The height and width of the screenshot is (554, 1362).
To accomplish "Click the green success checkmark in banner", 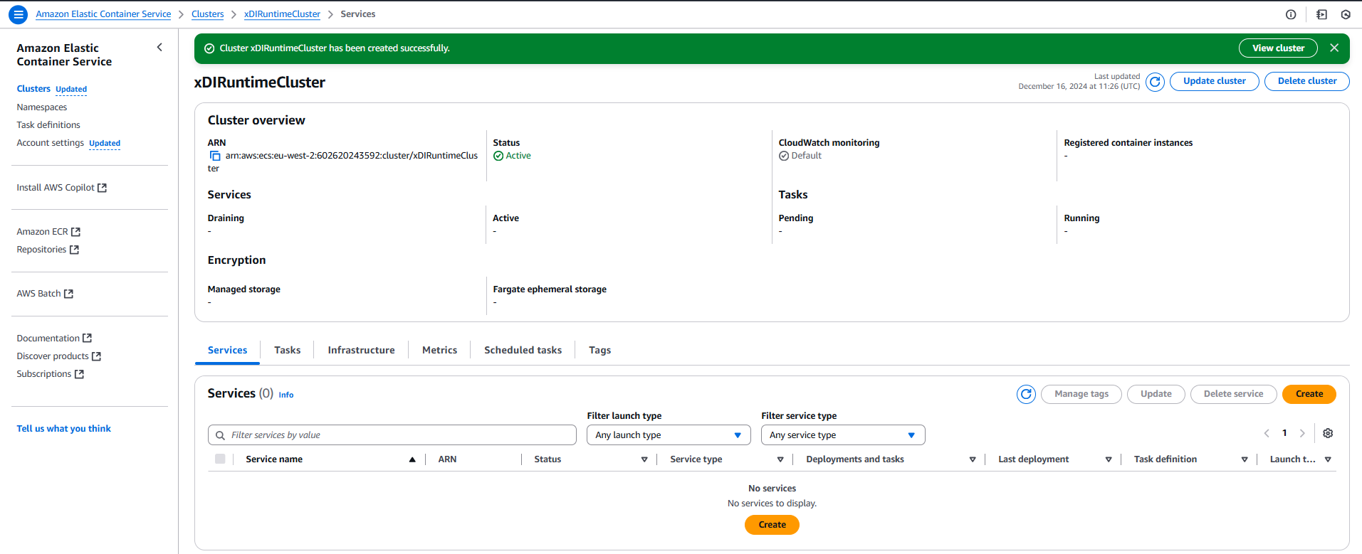I will (209, 48).
